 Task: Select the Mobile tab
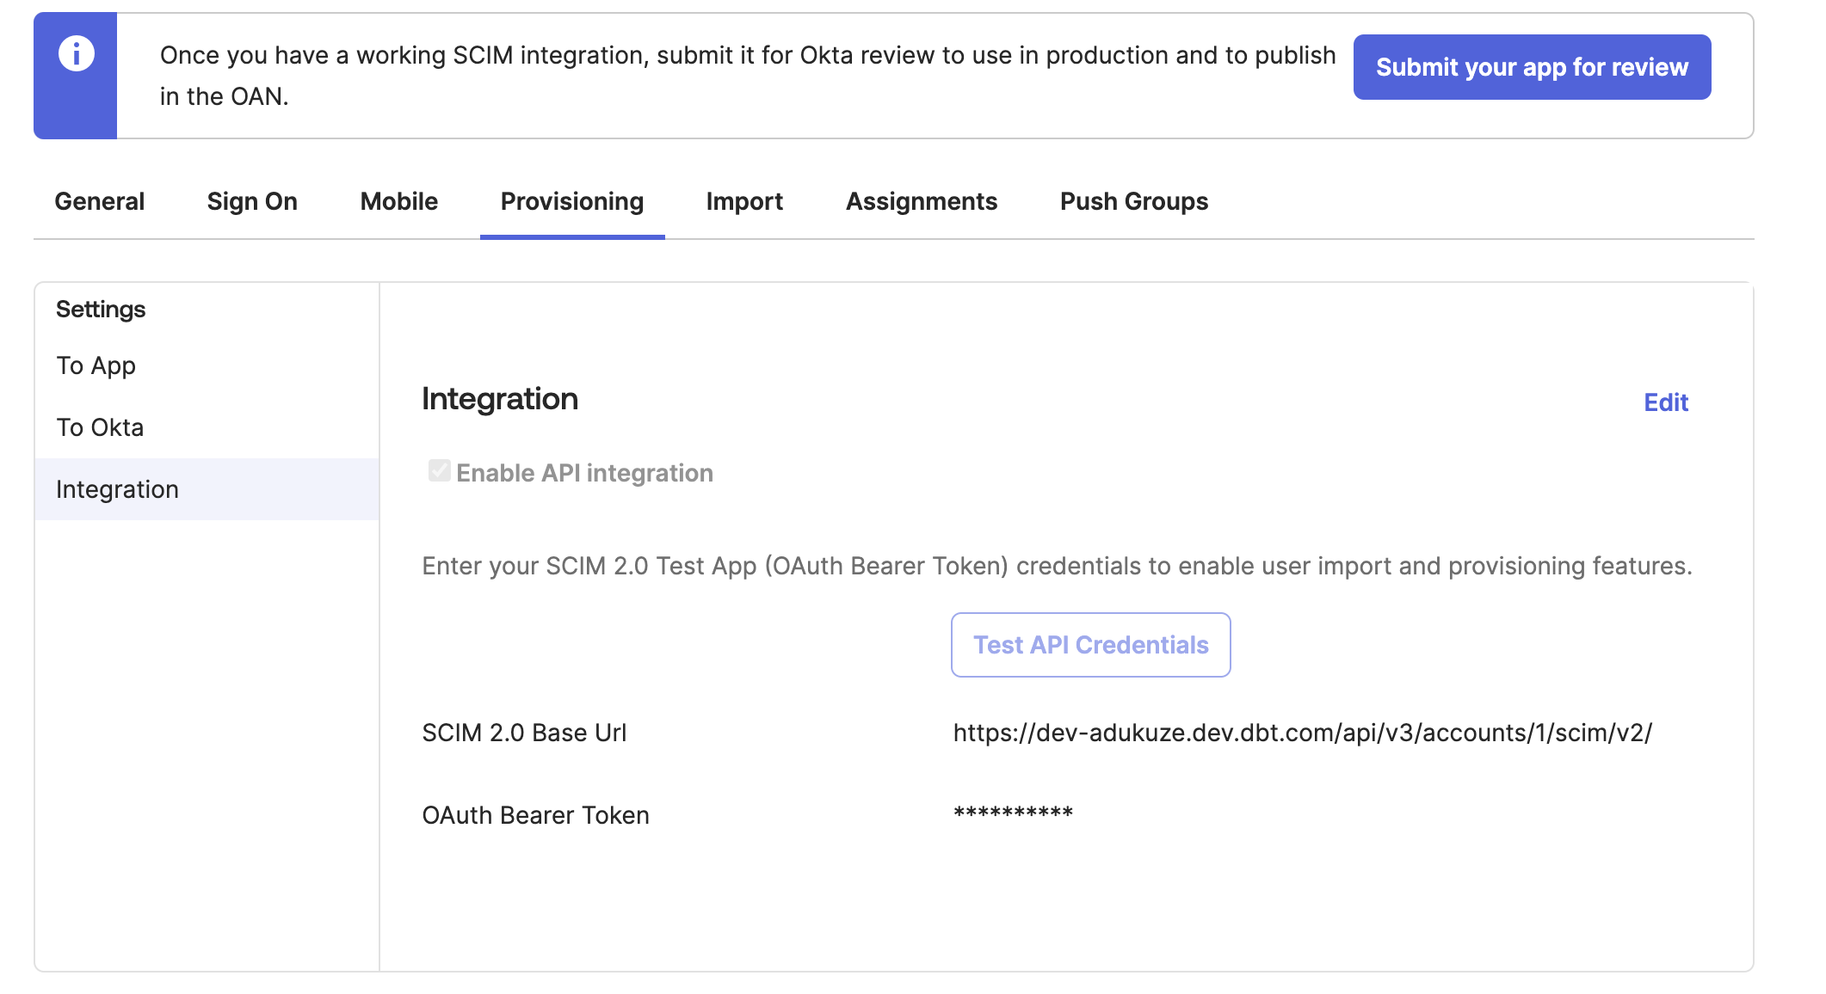398,201
